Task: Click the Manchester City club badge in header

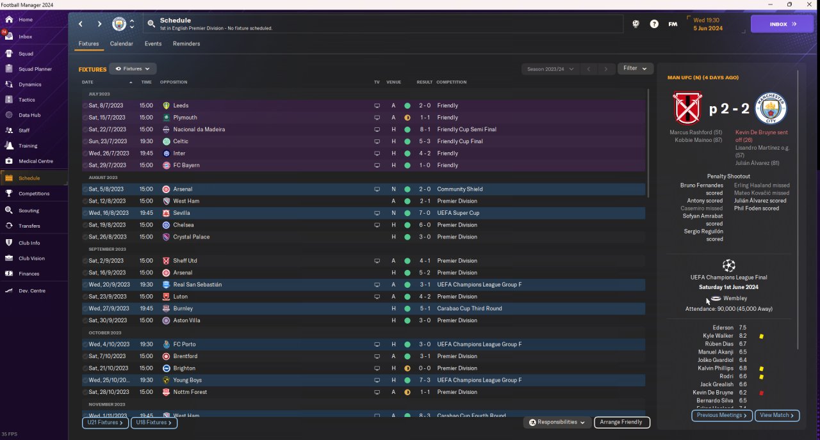Action: pyautogui.click(x=119, y=24)
